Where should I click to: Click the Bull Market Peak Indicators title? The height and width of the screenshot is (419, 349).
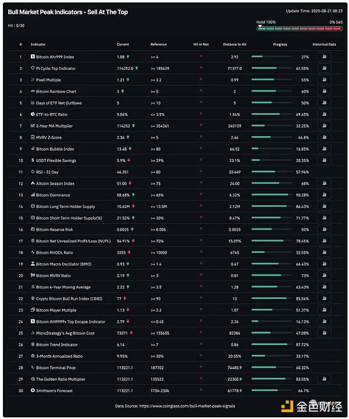(x=68, y=12)
